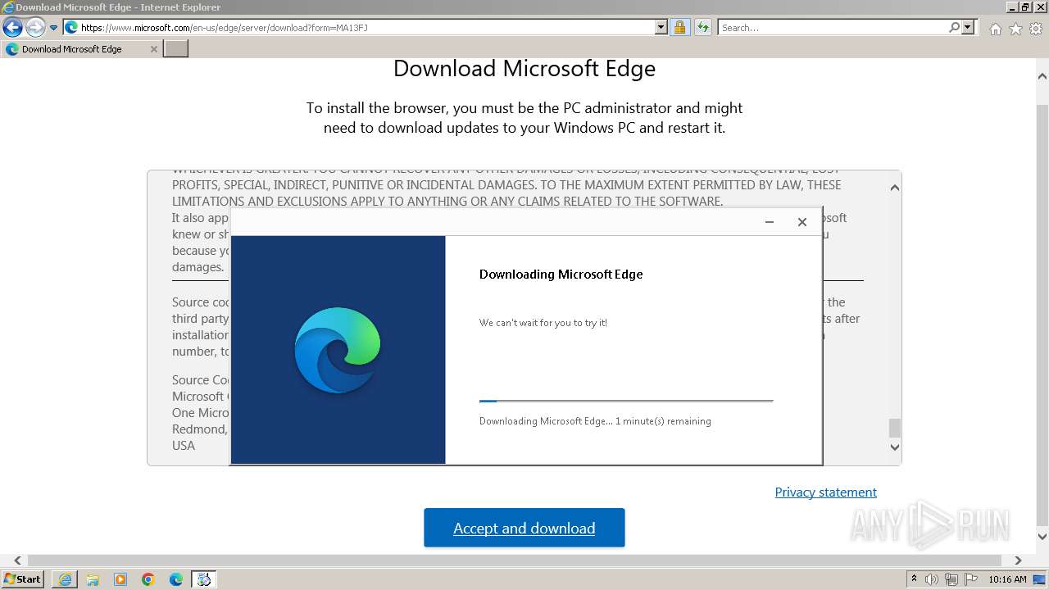1049x590 pixels.
Task: Click the installer taskbar icon
Action: coord(204,579)
